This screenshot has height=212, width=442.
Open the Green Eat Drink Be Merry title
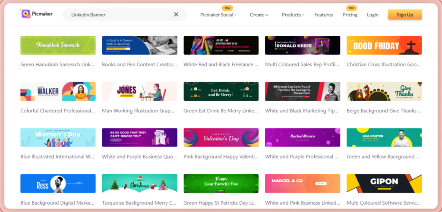(x=221, y=111)
